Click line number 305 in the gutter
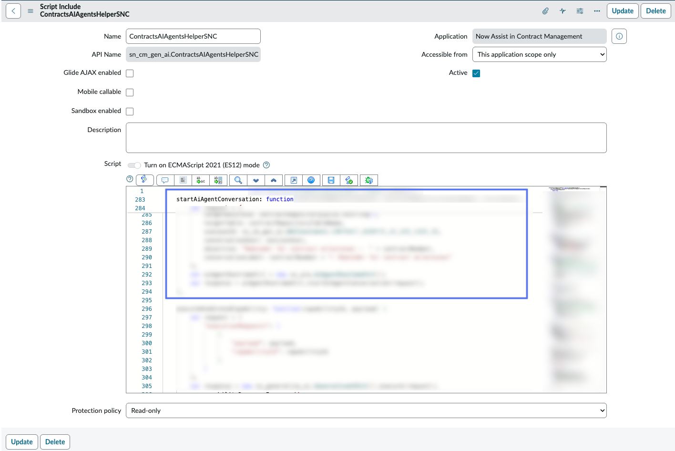 pos(147,386)
